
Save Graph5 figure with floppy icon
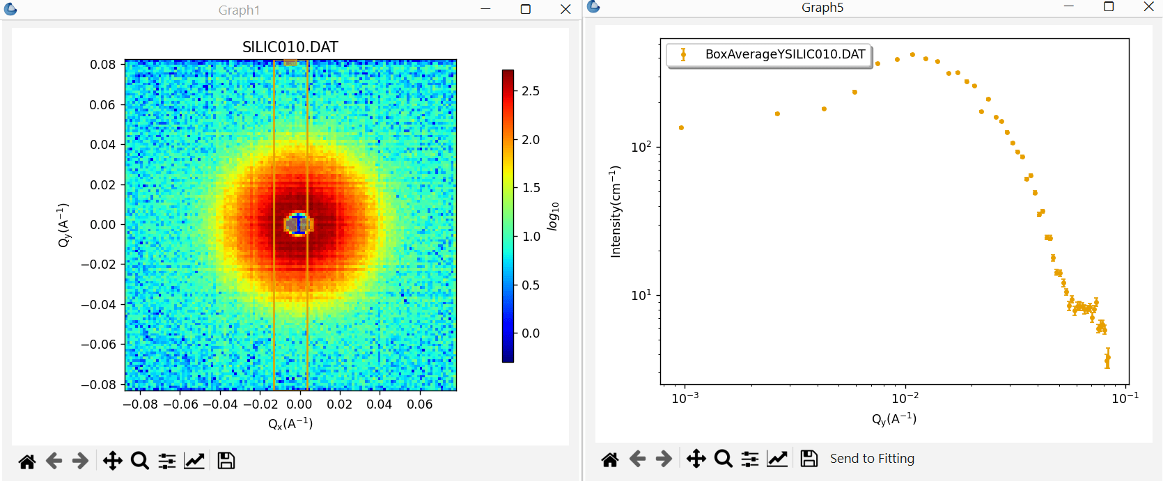(809, 459)
